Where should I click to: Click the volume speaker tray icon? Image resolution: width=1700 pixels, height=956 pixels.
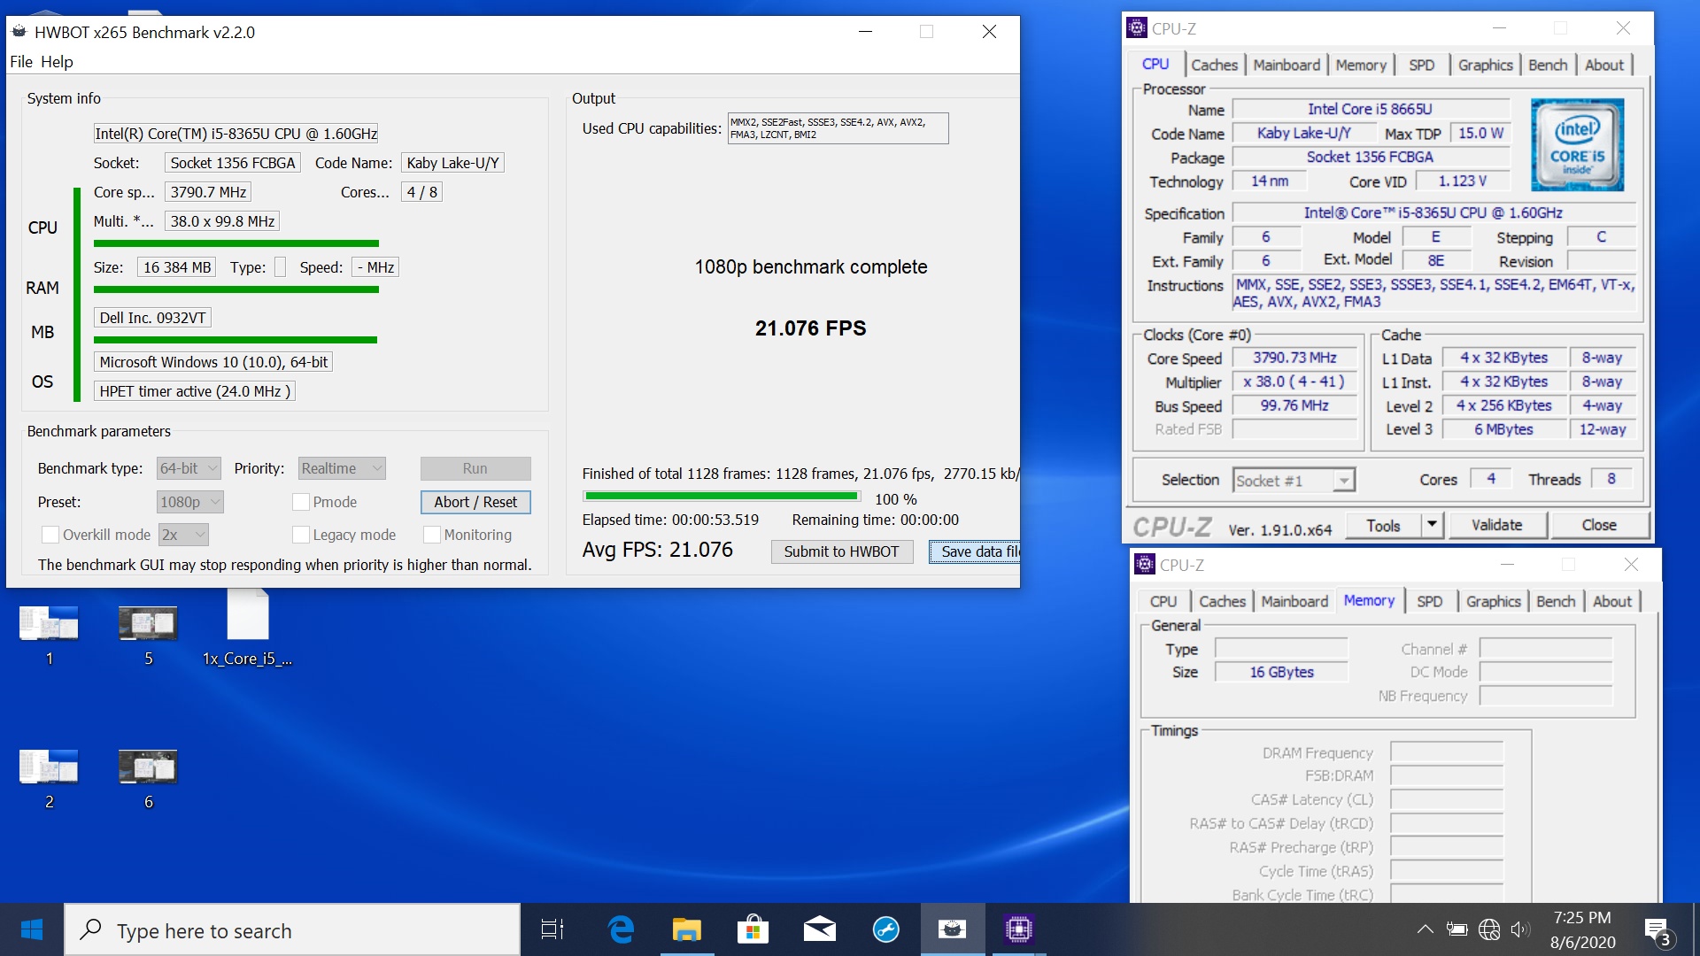pyautogui.click(x=1520, y=929)
